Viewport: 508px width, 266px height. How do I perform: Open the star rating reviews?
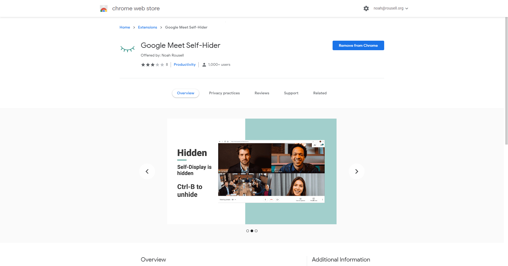click(x=153, y=65)
